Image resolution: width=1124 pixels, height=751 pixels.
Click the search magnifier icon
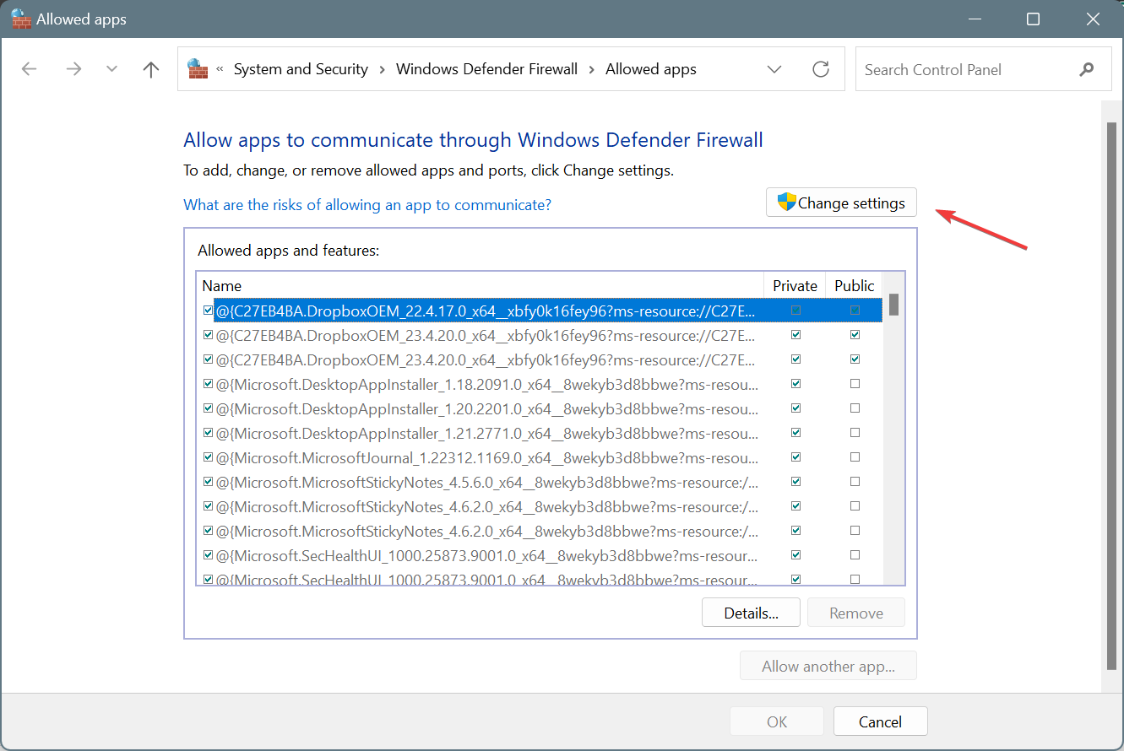pyautogui.click(x=1086, y=69)
